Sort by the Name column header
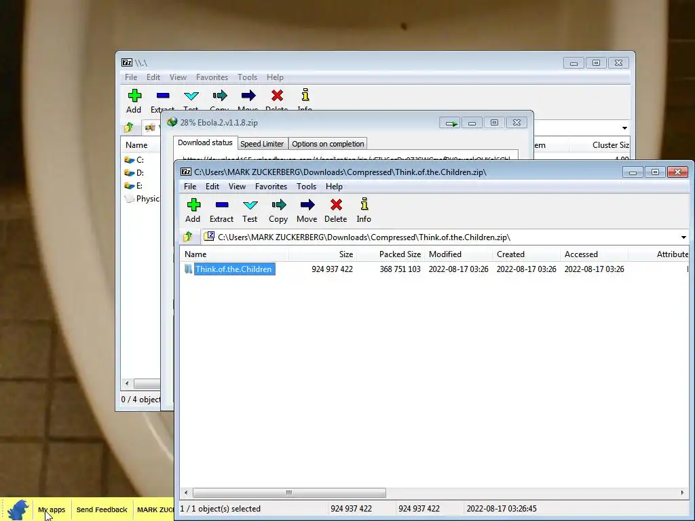Image resolution: width=695 pixels, height=521 pixels. pos(234,254)
